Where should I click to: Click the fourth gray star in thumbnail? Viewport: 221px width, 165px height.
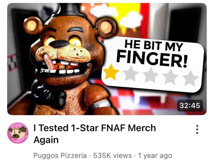click(171, 77)
